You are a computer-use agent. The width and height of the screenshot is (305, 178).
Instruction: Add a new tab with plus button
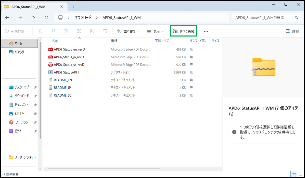tap(74, 7)
